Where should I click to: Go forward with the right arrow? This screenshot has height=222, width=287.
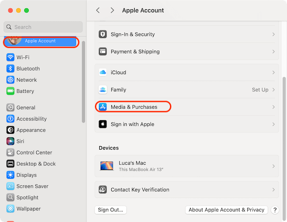[112, 10]
